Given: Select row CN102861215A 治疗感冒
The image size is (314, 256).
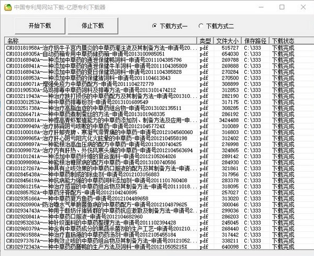Looking at the screenshot, I should pyautogui.click(x=159, y=186).
